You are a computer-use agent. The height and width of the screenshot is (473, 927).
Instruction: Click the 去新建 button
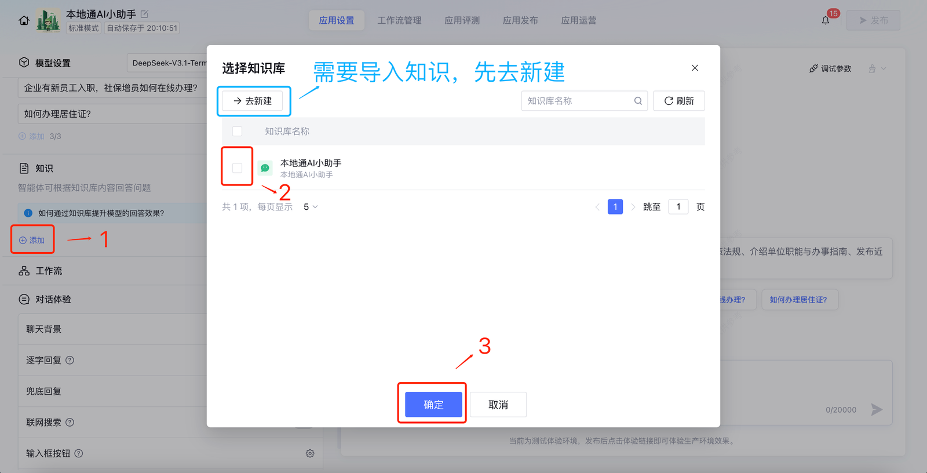click(x=253, y=101)
